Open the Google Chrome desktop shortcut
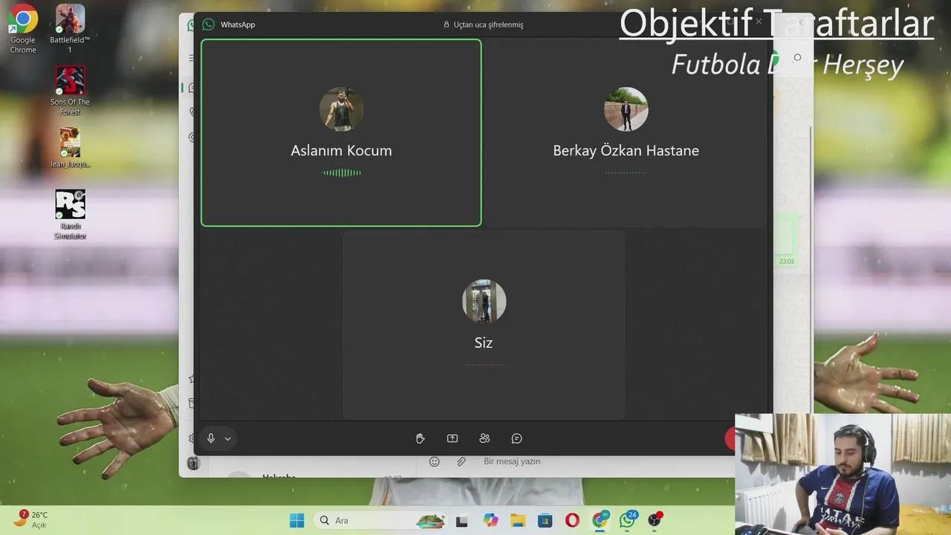 coord(22,30)
